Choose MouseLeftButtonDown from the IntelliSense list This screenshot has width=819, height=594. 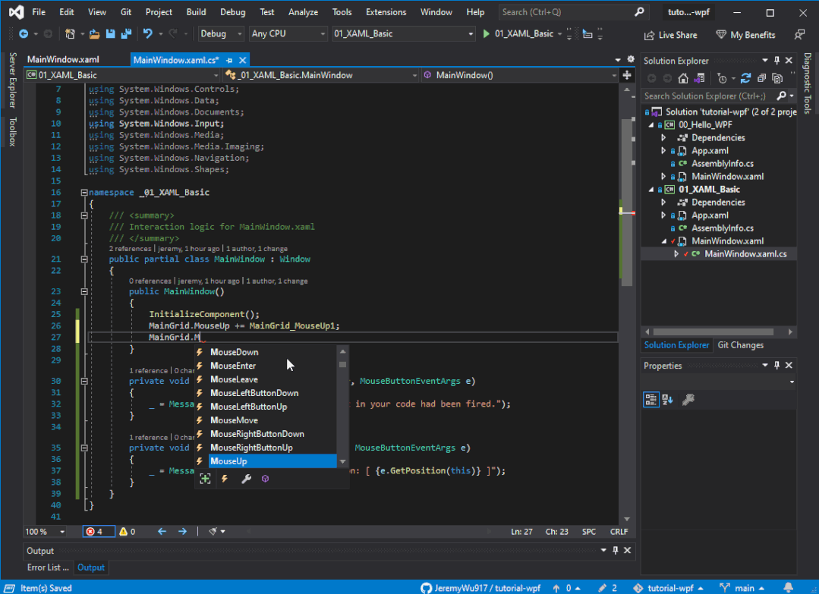[266, 393]
